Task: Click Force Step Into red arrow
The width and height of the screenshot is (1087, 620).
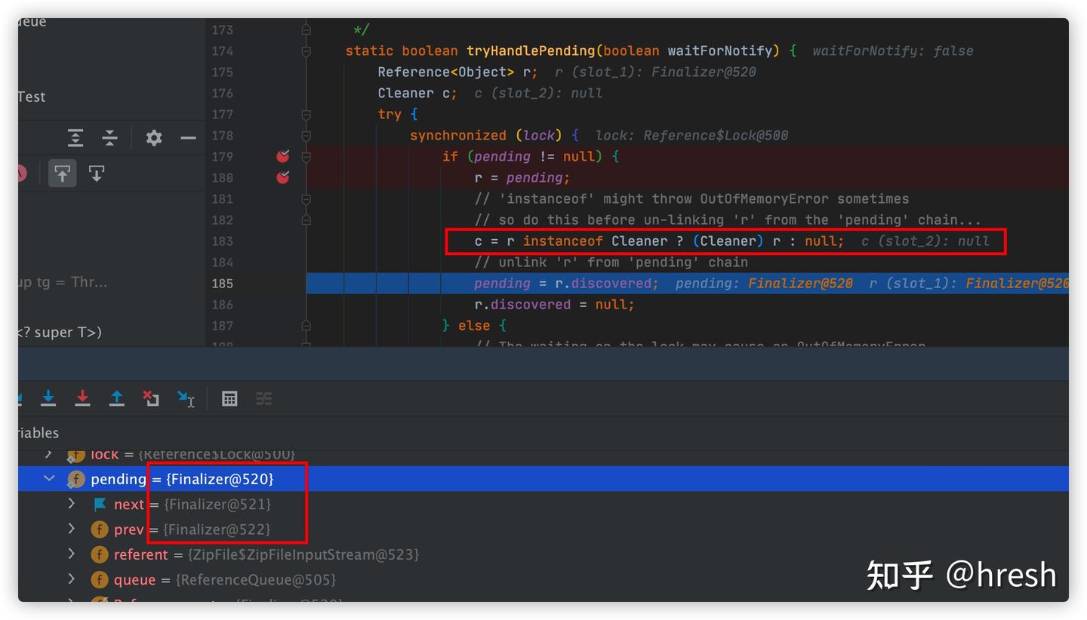Action: (x=82, y=398)
